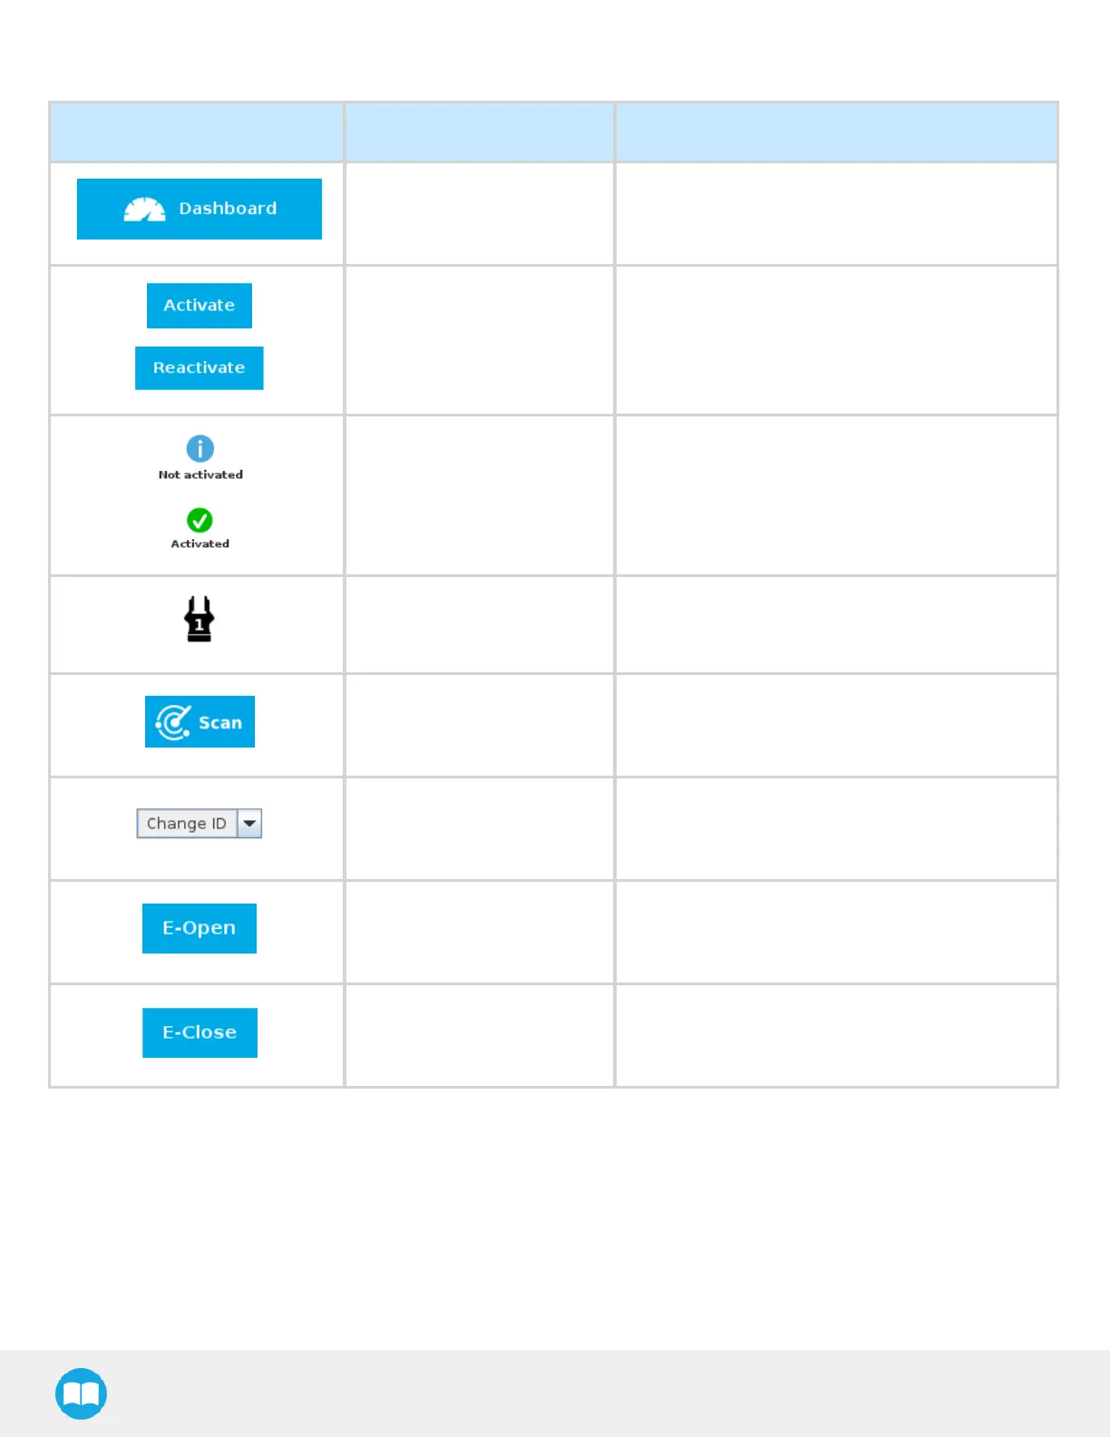1110x1437 pixels.
Task: Click the blue header cell above Dashboard
Action: coord(197,132)
